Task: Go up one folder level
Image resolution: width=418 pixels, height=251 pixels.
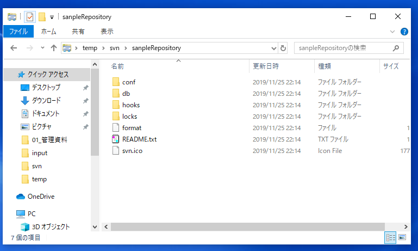Action: tap(54, 48)
